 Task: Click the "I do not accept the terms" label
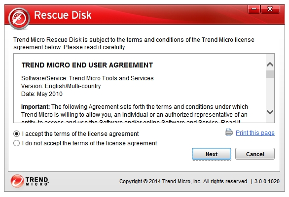point(89,143)
